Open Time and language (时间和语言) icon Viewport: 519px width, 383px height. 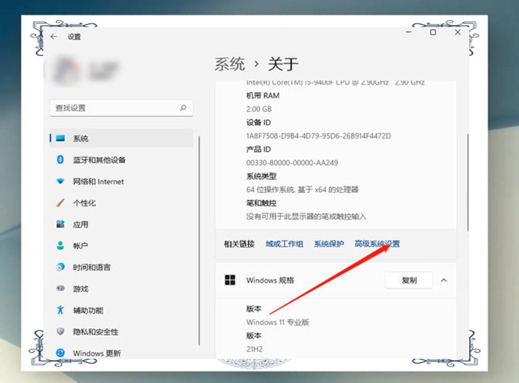pos(60,268)
